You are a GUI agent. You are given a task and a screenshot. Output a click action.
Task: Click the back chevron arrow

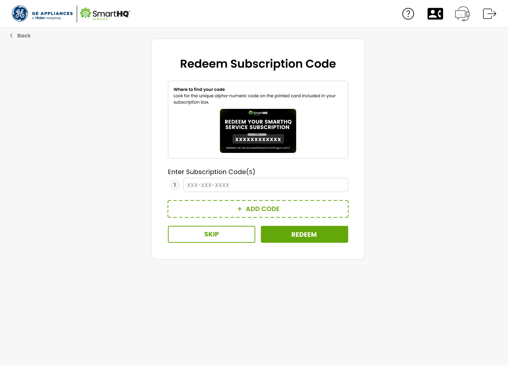(x=11, y=35)
